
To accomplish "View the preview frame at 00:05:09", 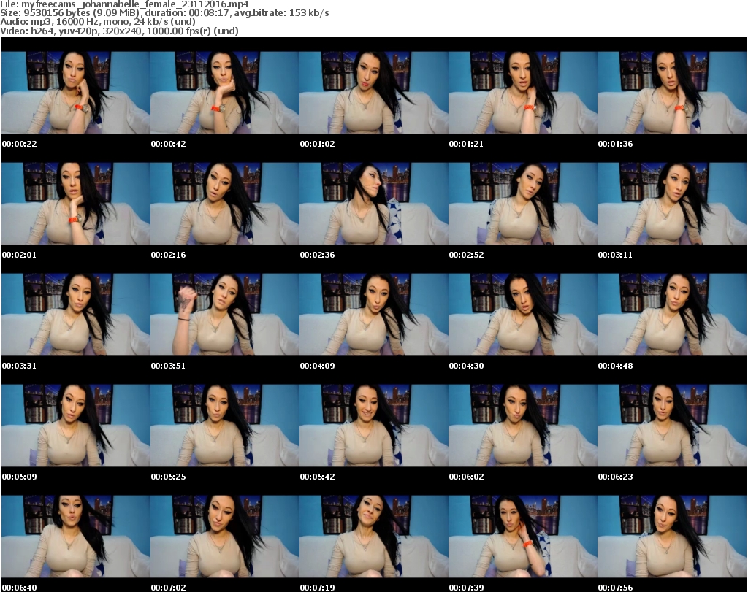I will pos(76,426).
